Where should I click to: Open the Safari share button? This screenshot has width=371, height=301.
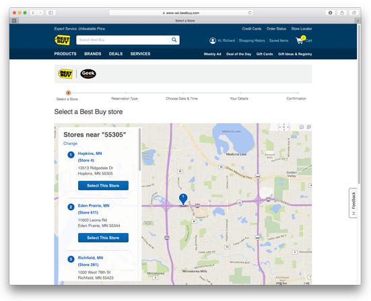coord(342,13)
